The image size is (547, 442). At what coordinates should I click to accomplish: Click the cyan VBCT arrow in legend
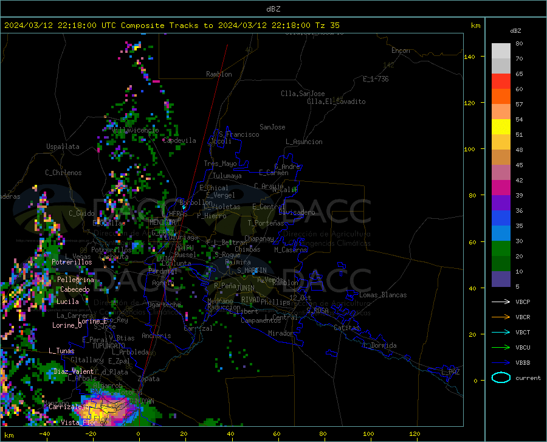(x=501, y=332)
